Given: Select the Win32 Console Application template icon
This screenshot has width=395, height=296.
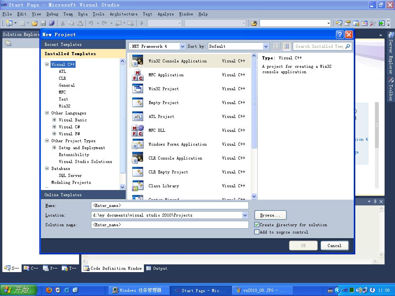Looking at the screenshot, I should coord(138,61).
